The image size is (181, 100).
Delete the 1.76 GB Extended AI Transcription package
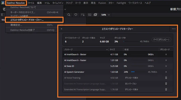tap(166, 89)
